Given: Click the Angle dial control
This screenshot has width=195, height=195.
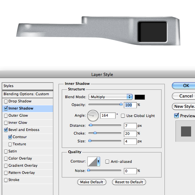Looking at the screenshot, I should click(93, 116).
